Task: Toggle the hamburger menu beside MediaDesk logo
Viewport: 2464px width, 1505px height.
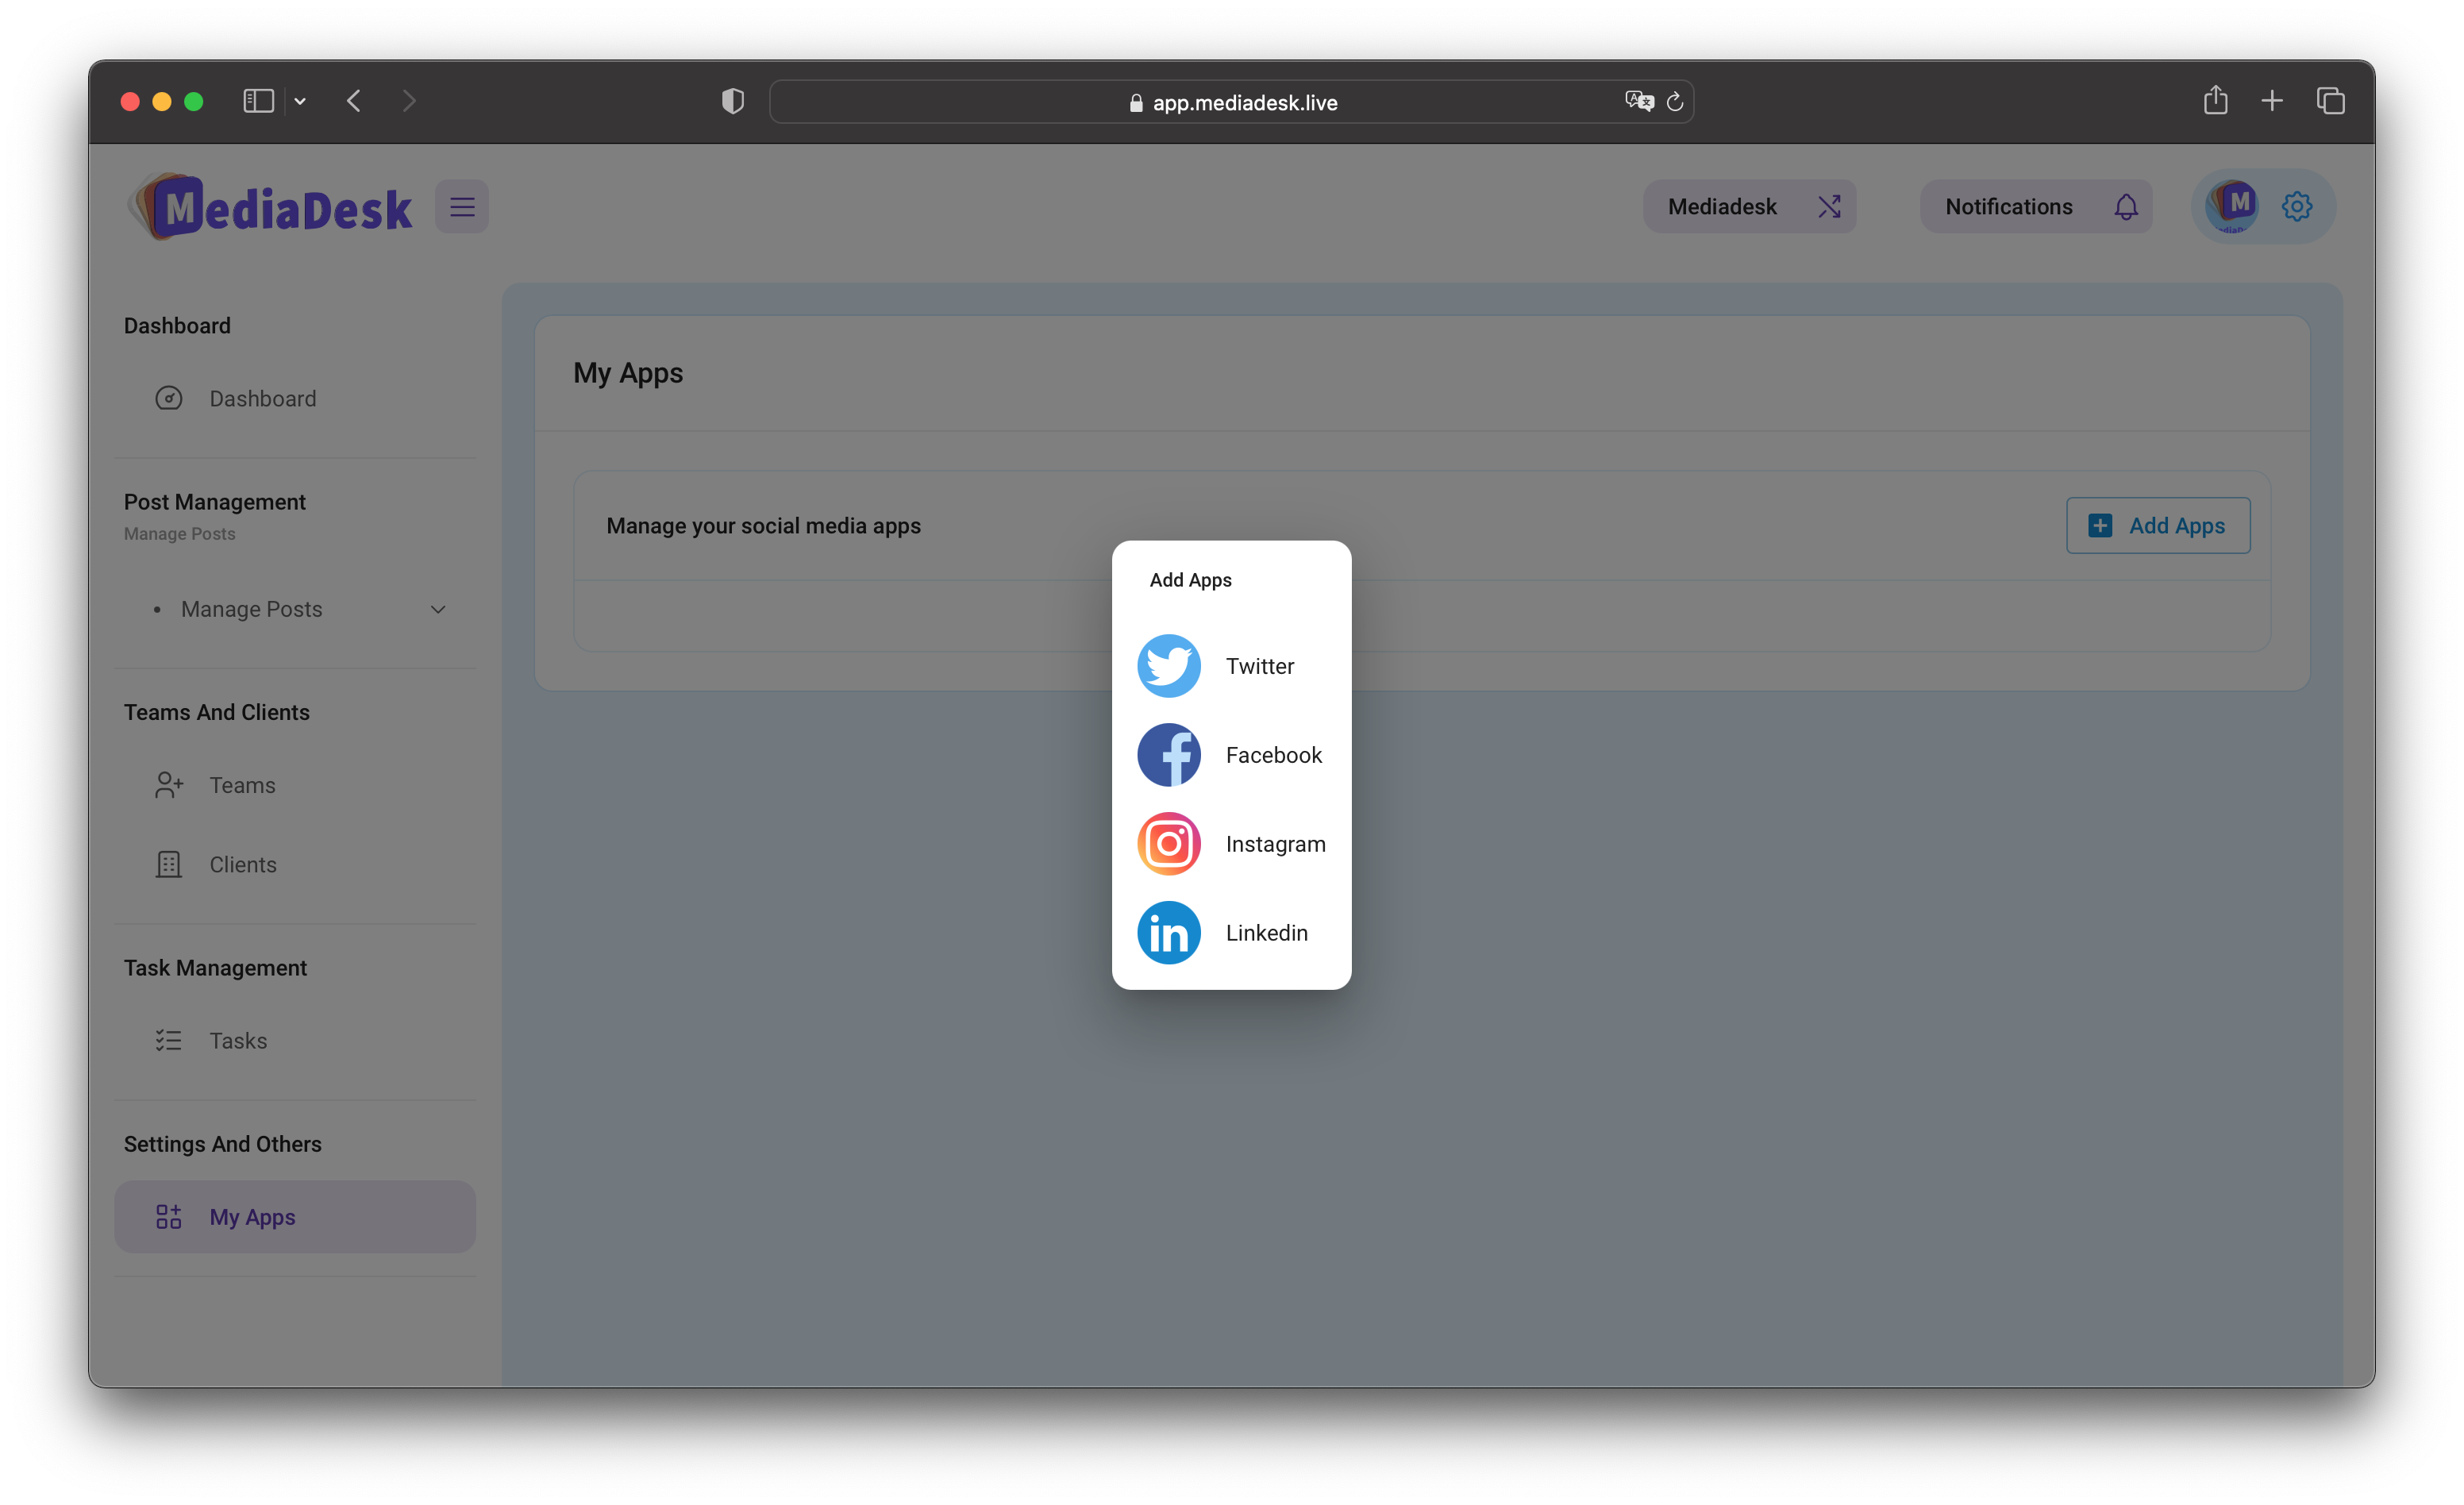Action: (462, 207)
